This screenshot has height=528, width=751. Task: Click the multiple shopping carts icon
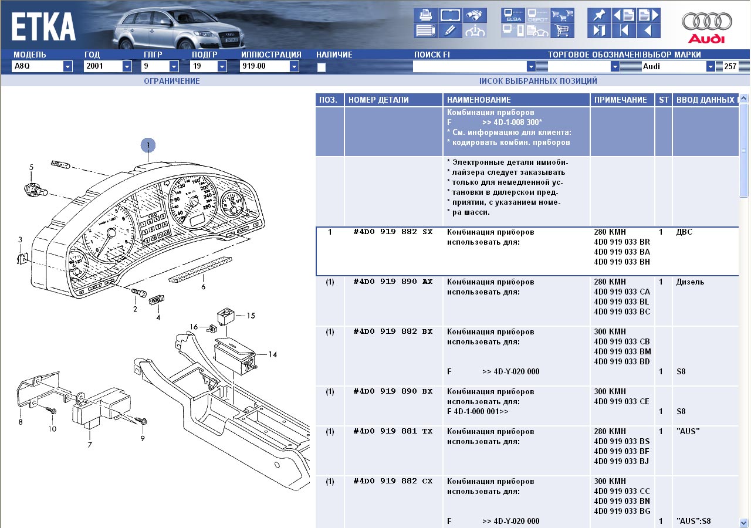point(563,15)
